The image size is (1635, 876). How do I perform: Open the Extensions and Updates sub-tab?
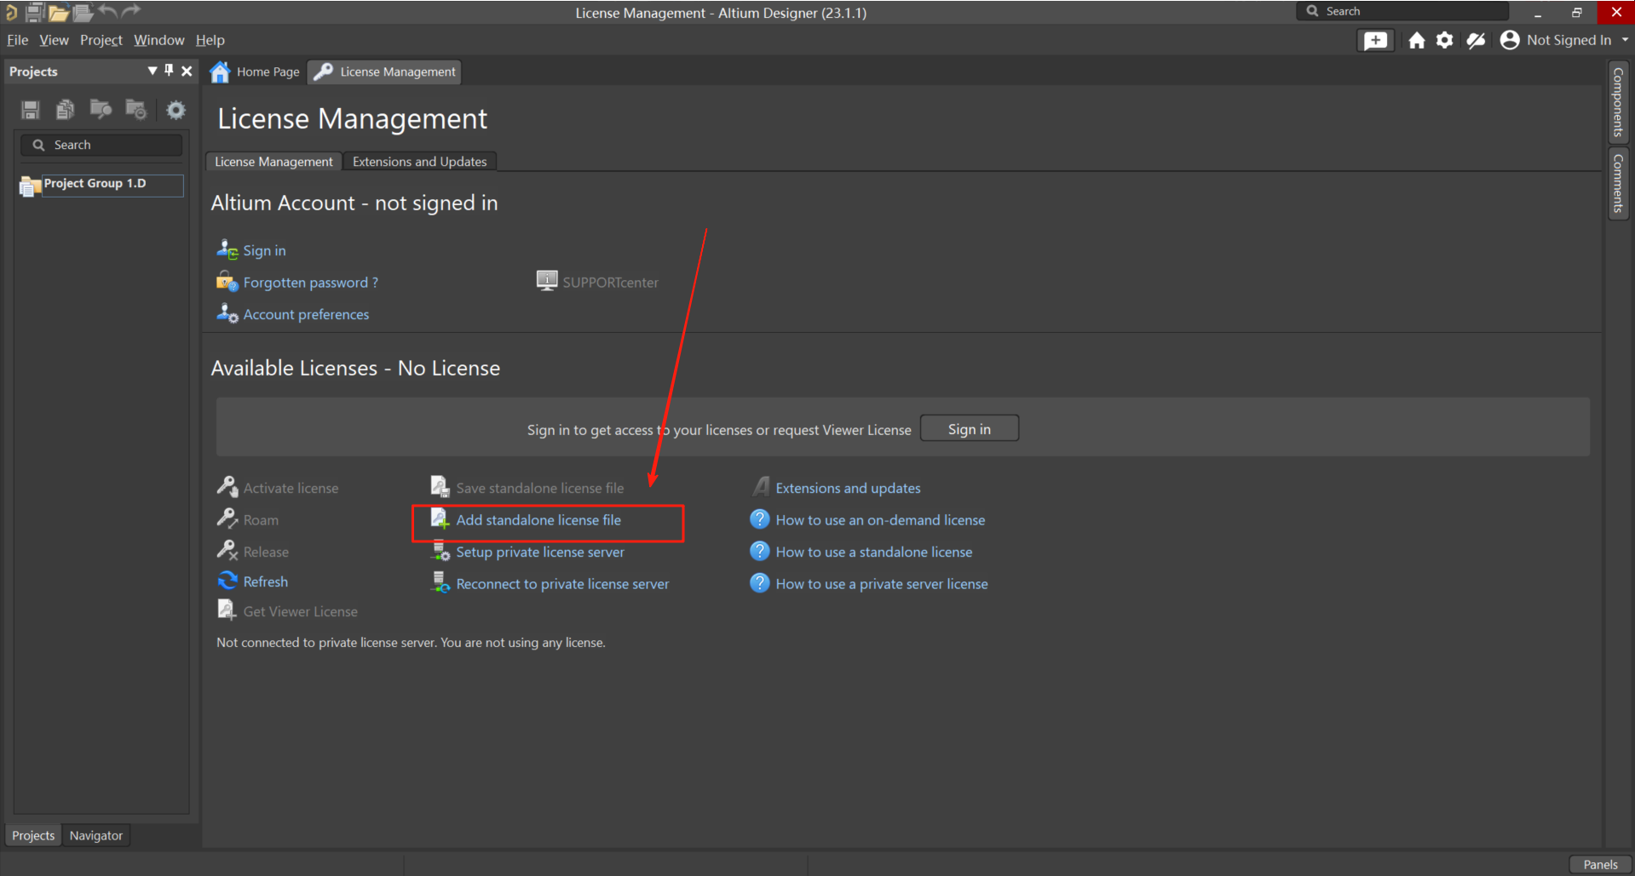[x=419, y=162]
